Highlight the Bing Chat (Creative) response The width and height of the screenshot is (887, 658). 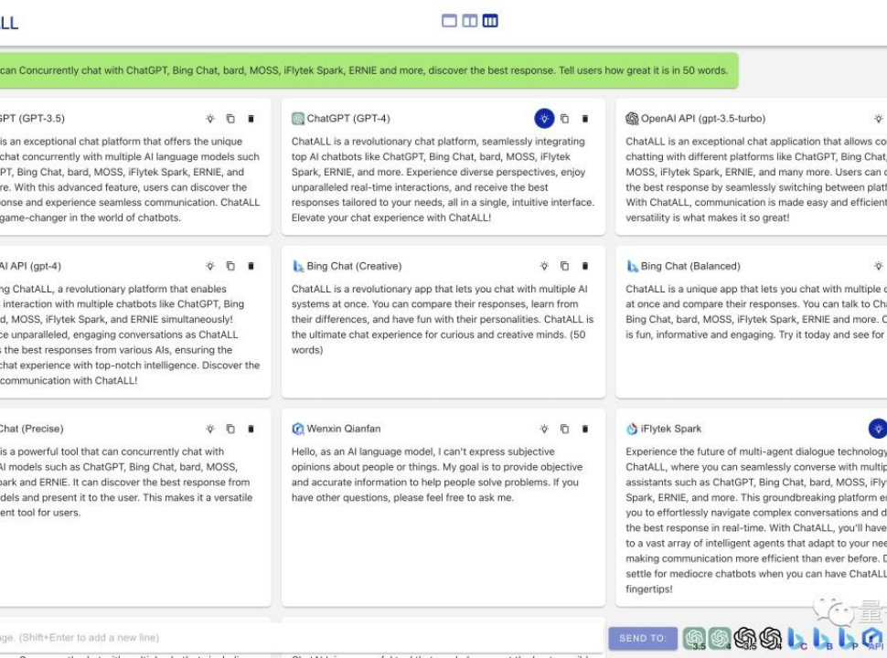pyautogui.click(x=544, y=266)
